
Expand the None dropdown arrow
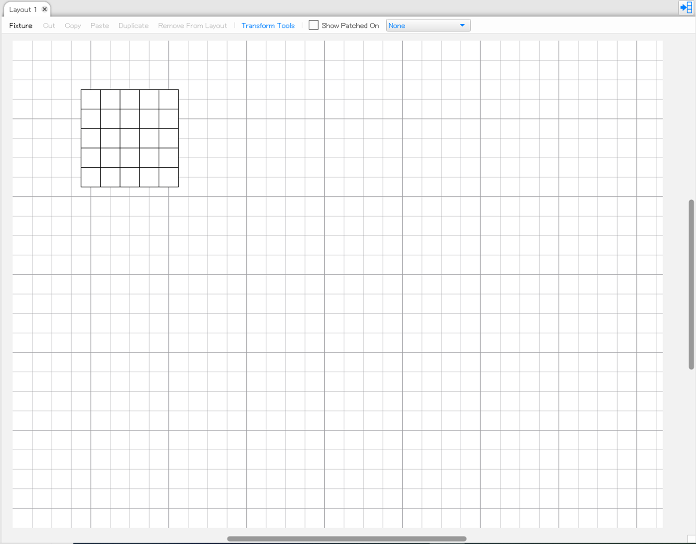click(462, 26)
